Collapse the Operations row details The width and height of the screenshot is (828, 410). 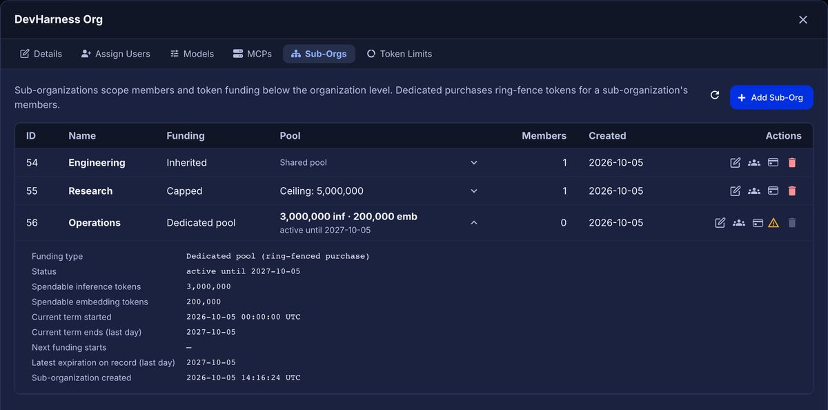coord(474,223)
